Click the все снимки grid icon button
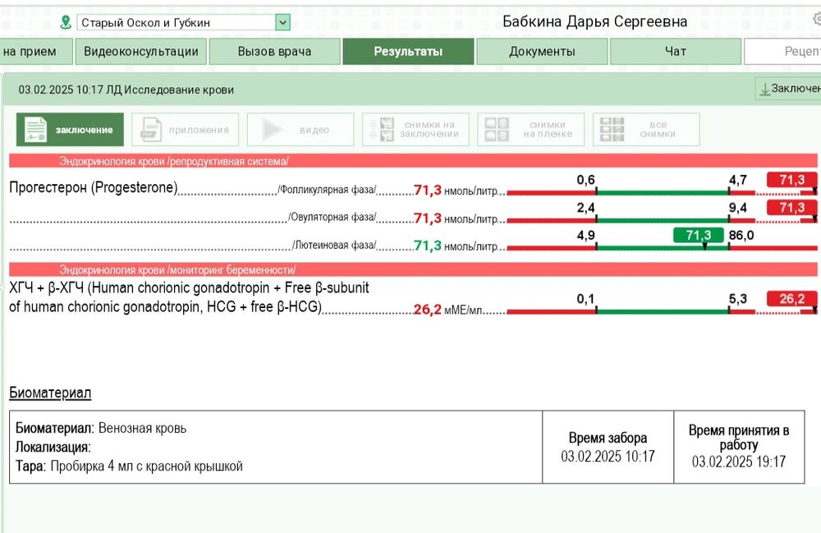Image resolution: width=821 pixels, height=533 pixels. tap(645, 130)
